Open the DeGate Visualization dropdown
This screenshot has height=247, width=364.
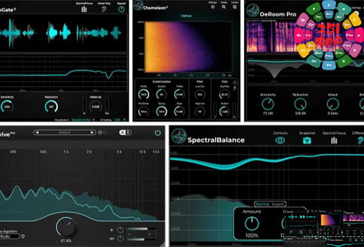[x=83, y=120]
